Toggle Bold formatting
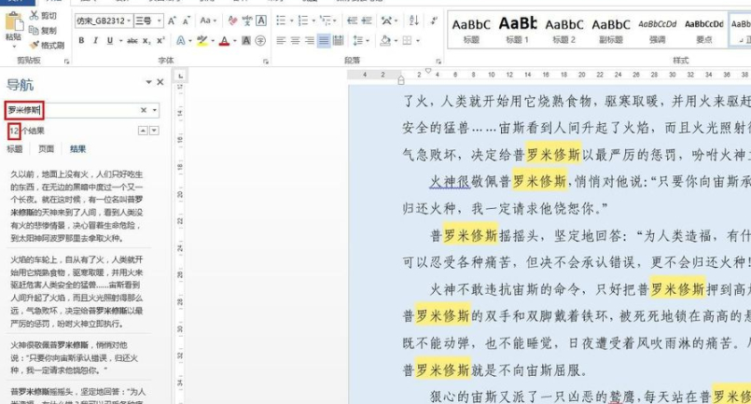This screenshot has width=751, height=404. pos(81,41)
